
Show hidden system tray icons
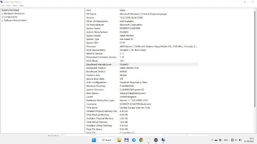[x=212, y=140]
